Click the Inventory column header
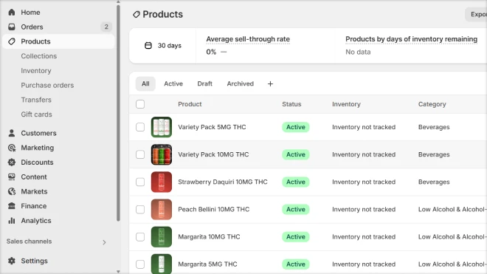This screenshot has height=274, width=487. coord(346,104)
